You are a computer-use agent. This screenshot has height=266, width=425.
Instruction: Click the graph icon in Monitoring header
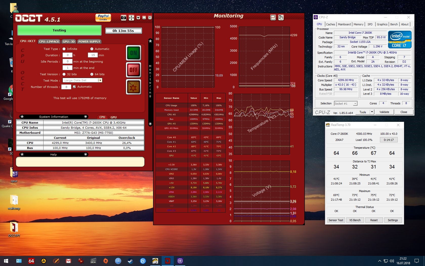273,17
